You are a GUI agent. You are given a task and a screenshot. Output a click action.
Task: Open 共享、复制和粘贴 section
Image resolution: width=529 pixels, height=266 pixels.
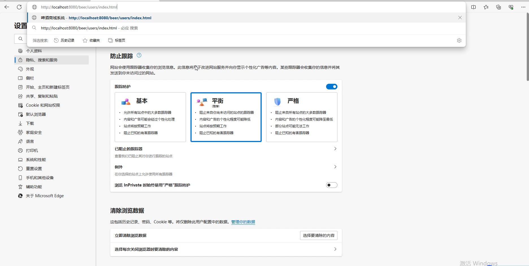click(x=52, y=96)
